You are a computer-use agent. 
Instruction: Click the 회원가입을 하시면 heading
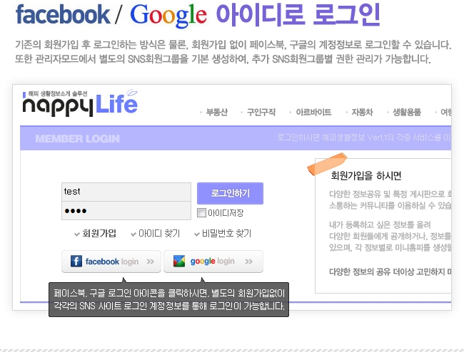coord(365,176)
